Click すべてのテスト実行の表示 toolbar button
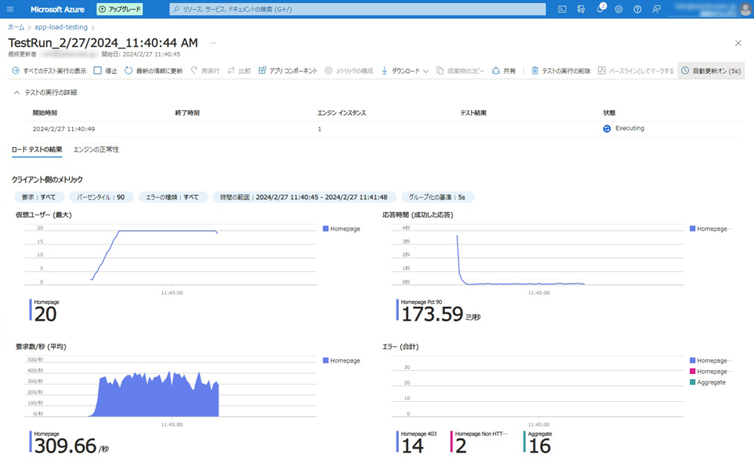 (49, 71)
